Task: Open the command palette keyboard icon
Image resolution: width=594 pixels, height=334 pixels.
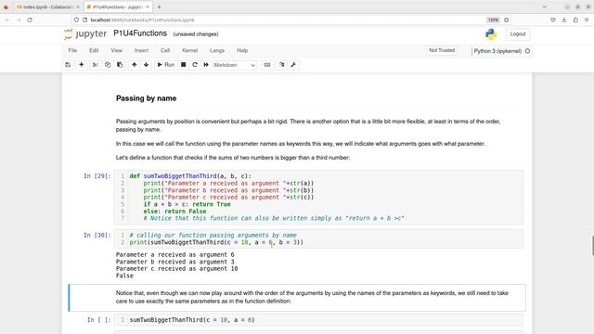Action: pos(267,65)
